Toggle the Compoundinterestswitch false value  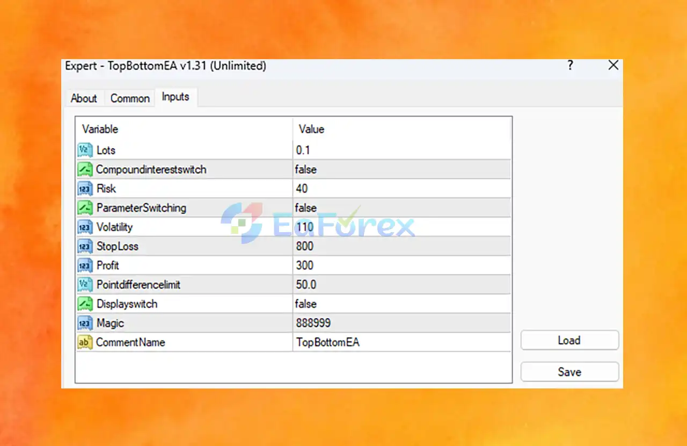[x=401, y=170]
